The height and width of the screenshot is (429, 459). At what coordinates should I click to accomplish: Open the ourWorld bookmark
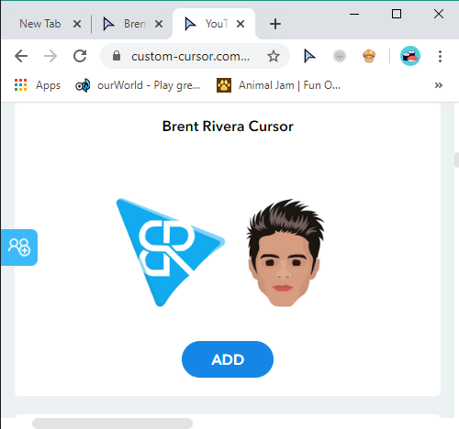[x=138, y=85]
